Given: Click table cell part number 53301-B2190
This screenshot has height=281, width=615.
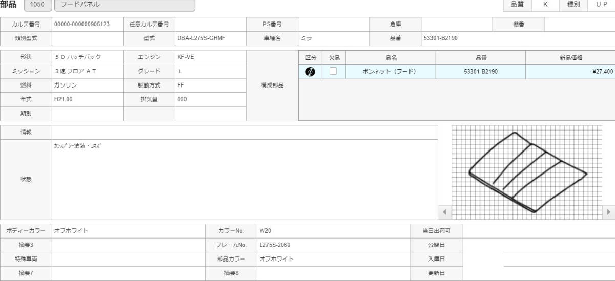Looking at the screenshot, I should click(x=481, y=72).
